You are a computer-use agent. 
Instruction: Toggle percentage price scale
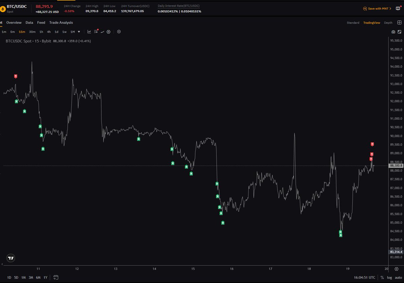[x=382, y=278]
